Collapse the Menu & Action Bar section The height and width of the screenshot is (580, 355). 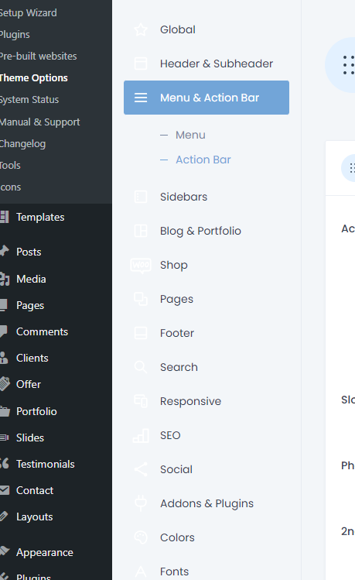coord(207,98)
